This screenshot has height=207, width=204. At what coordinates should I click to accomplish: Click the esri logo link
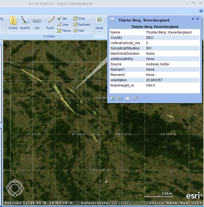193,196
